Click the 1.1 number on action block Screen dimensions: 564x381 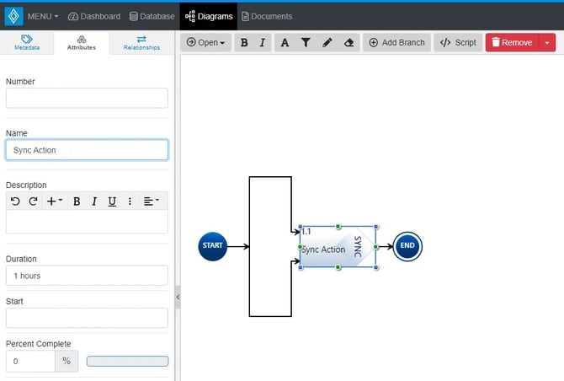point(306,232)
